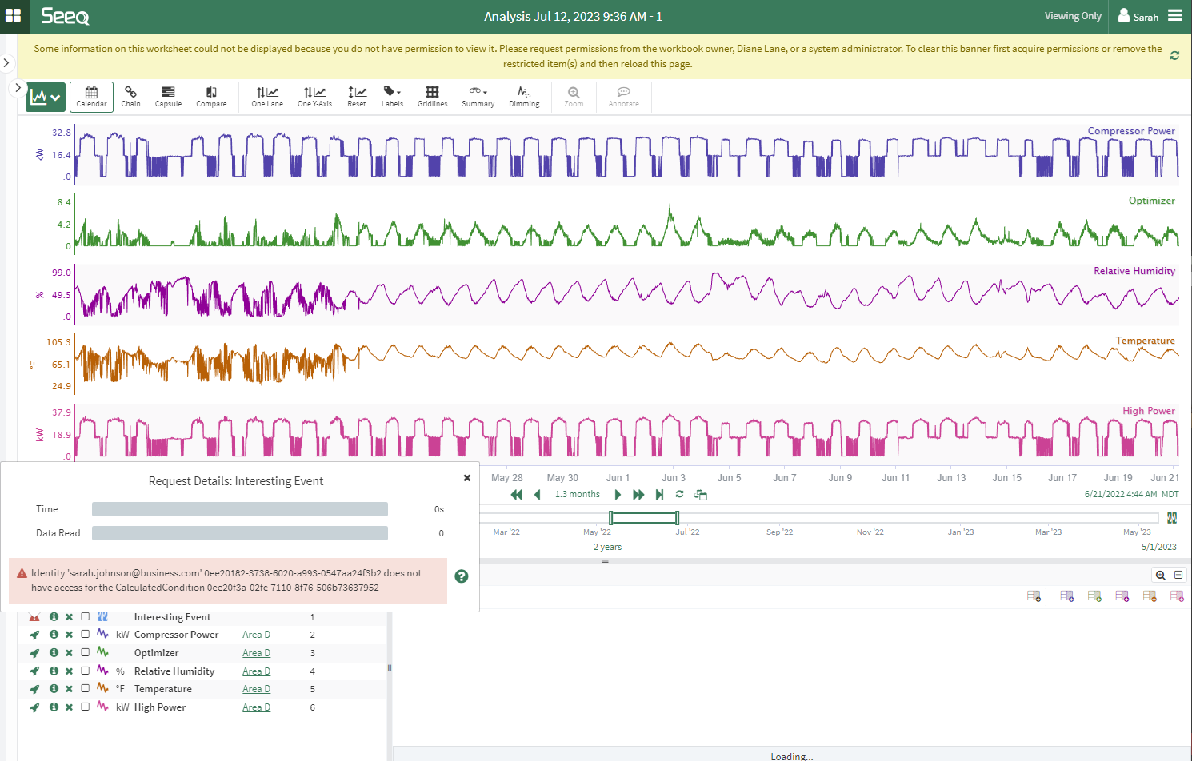Toggle the Calendar time tool
The width and height of the screenshot is (1192, 761).
click(91, 97)
